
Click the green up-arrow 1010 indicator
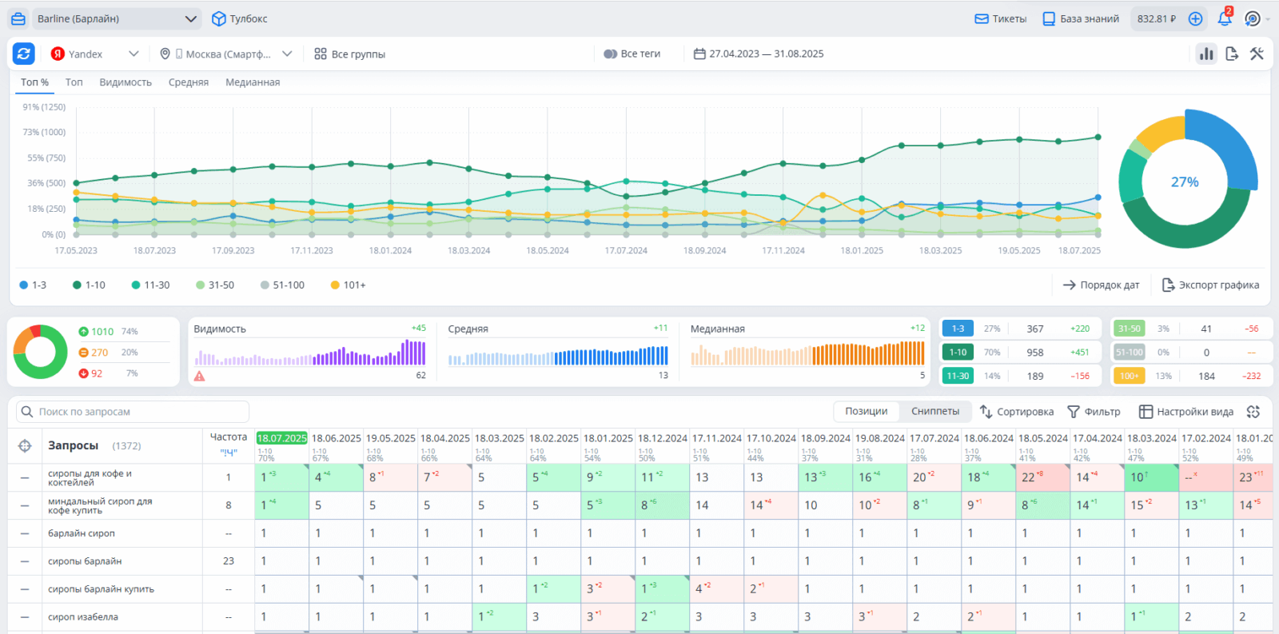[96, 331]
